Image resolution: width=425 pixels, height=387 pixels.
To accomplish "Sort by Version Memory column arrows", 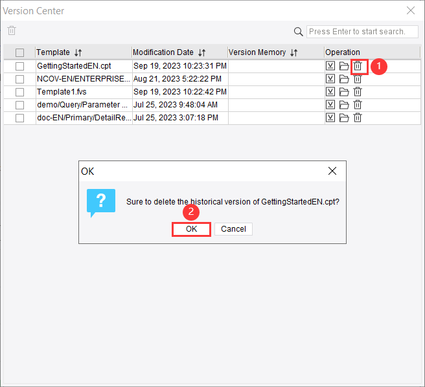I will 294,52.
